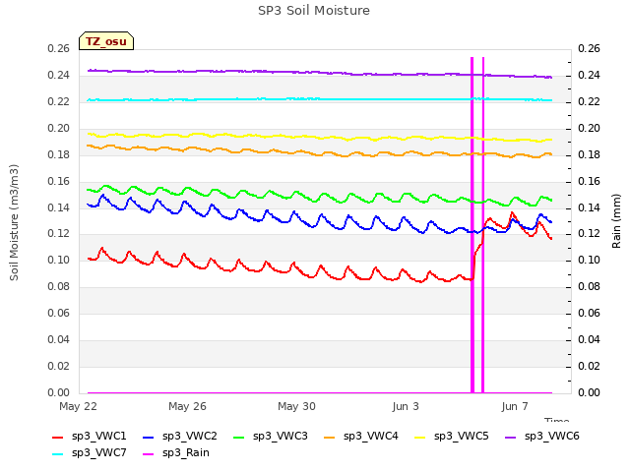
Task: Toggle the sp3_VWC5 legend label
Action: pyautogui.click(x=462, y=437)
